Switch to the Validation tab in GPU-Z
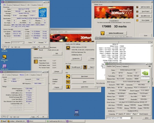The image size is (154, 123). point(125,67)
